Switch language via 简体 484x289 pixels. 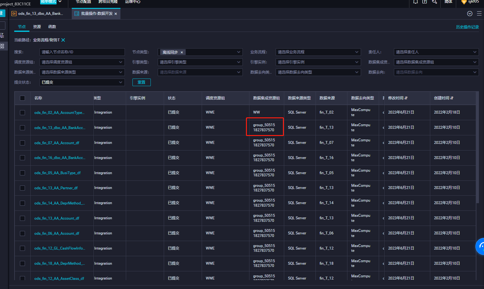pos(448,2)
